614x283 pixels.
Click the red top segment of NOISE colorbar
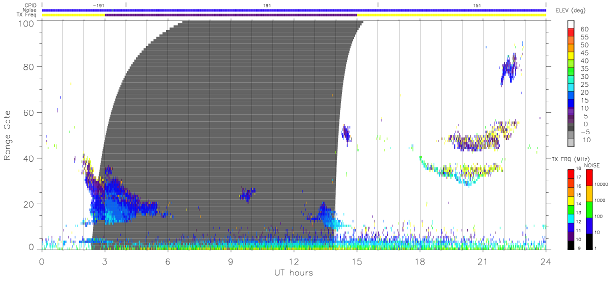click(589, 178)
